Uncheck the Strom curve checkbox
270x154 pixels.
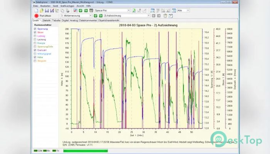click(x=35, y=32)
